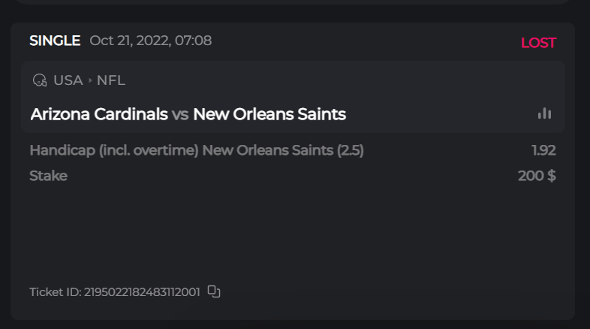
Task: Click the 200 $ stake amount
Action: tap(537, 176)
